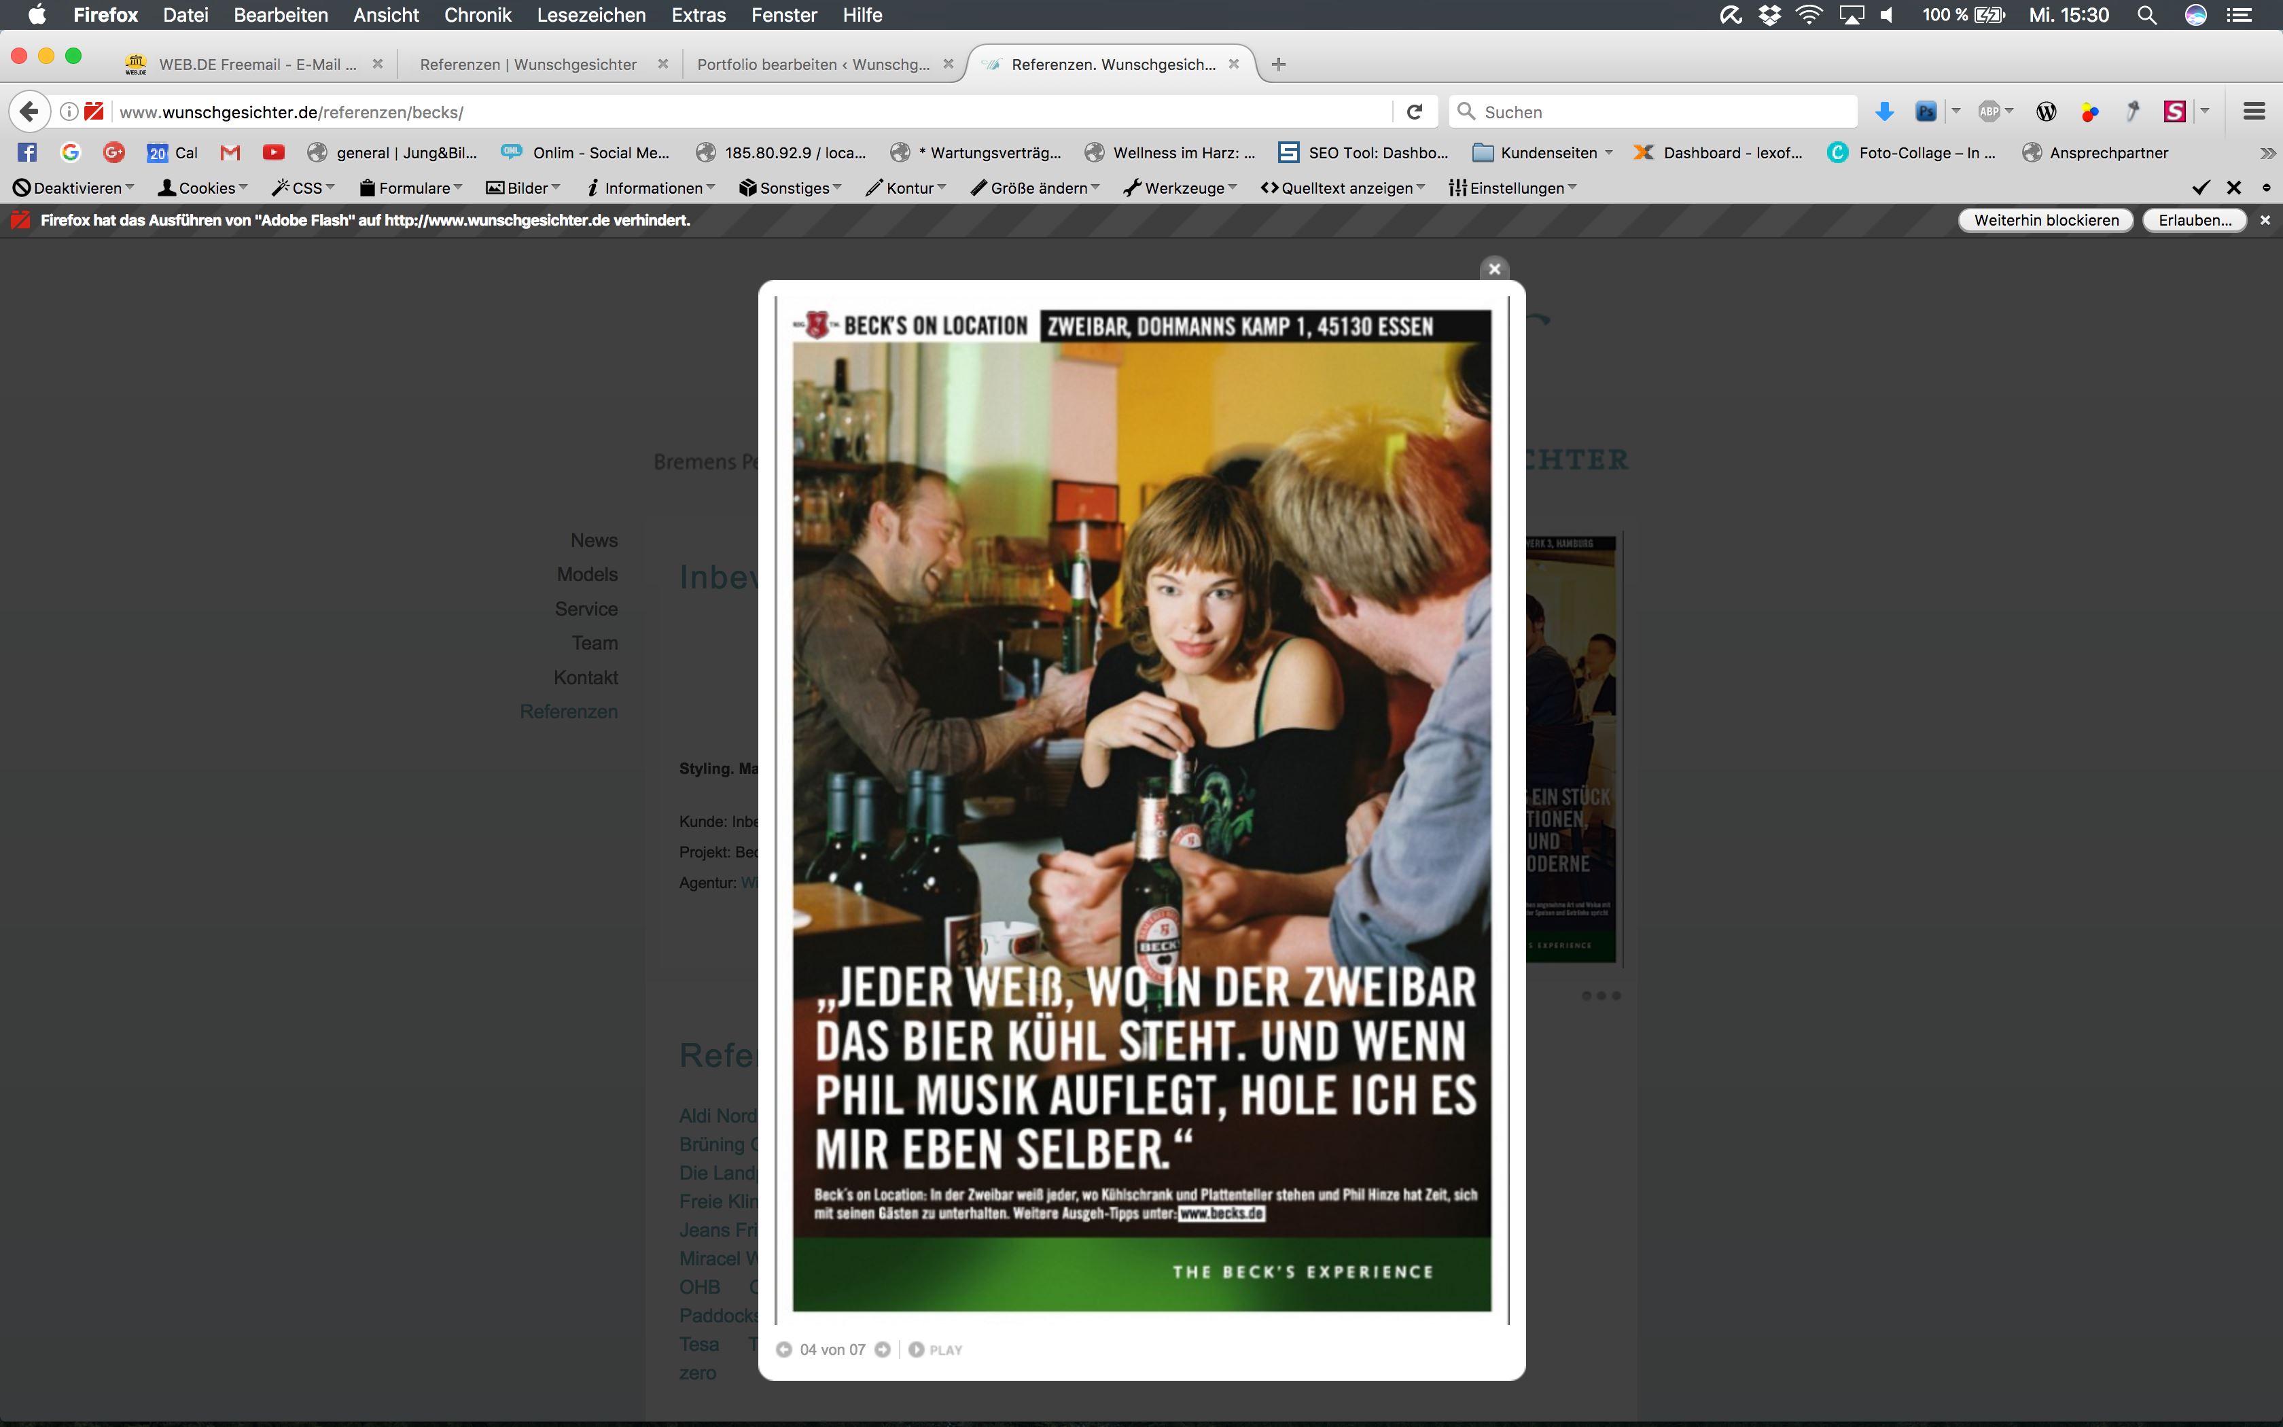Viewport: 2283px width, 1427px height.
Task: Click the S extension icon in toolbar
Action: pyautogui.click(x=2174, y=111)
